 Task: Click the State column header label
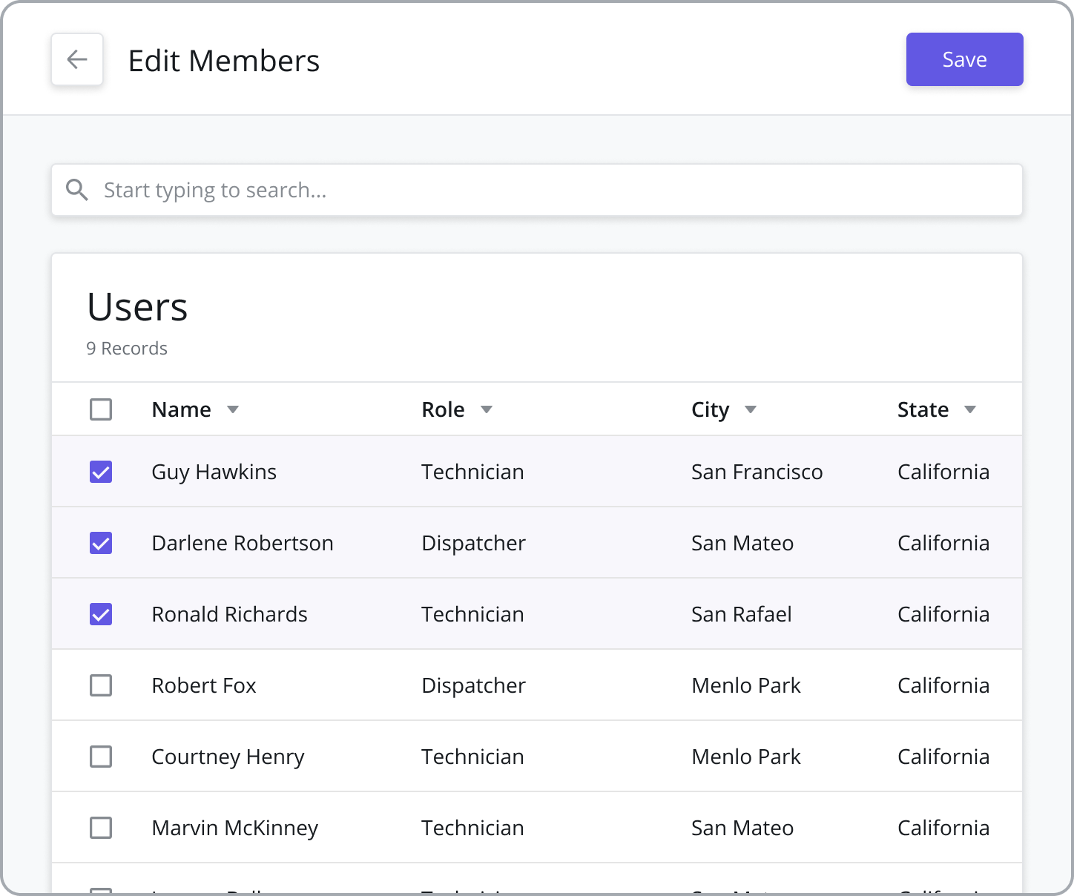click(923, 409)
